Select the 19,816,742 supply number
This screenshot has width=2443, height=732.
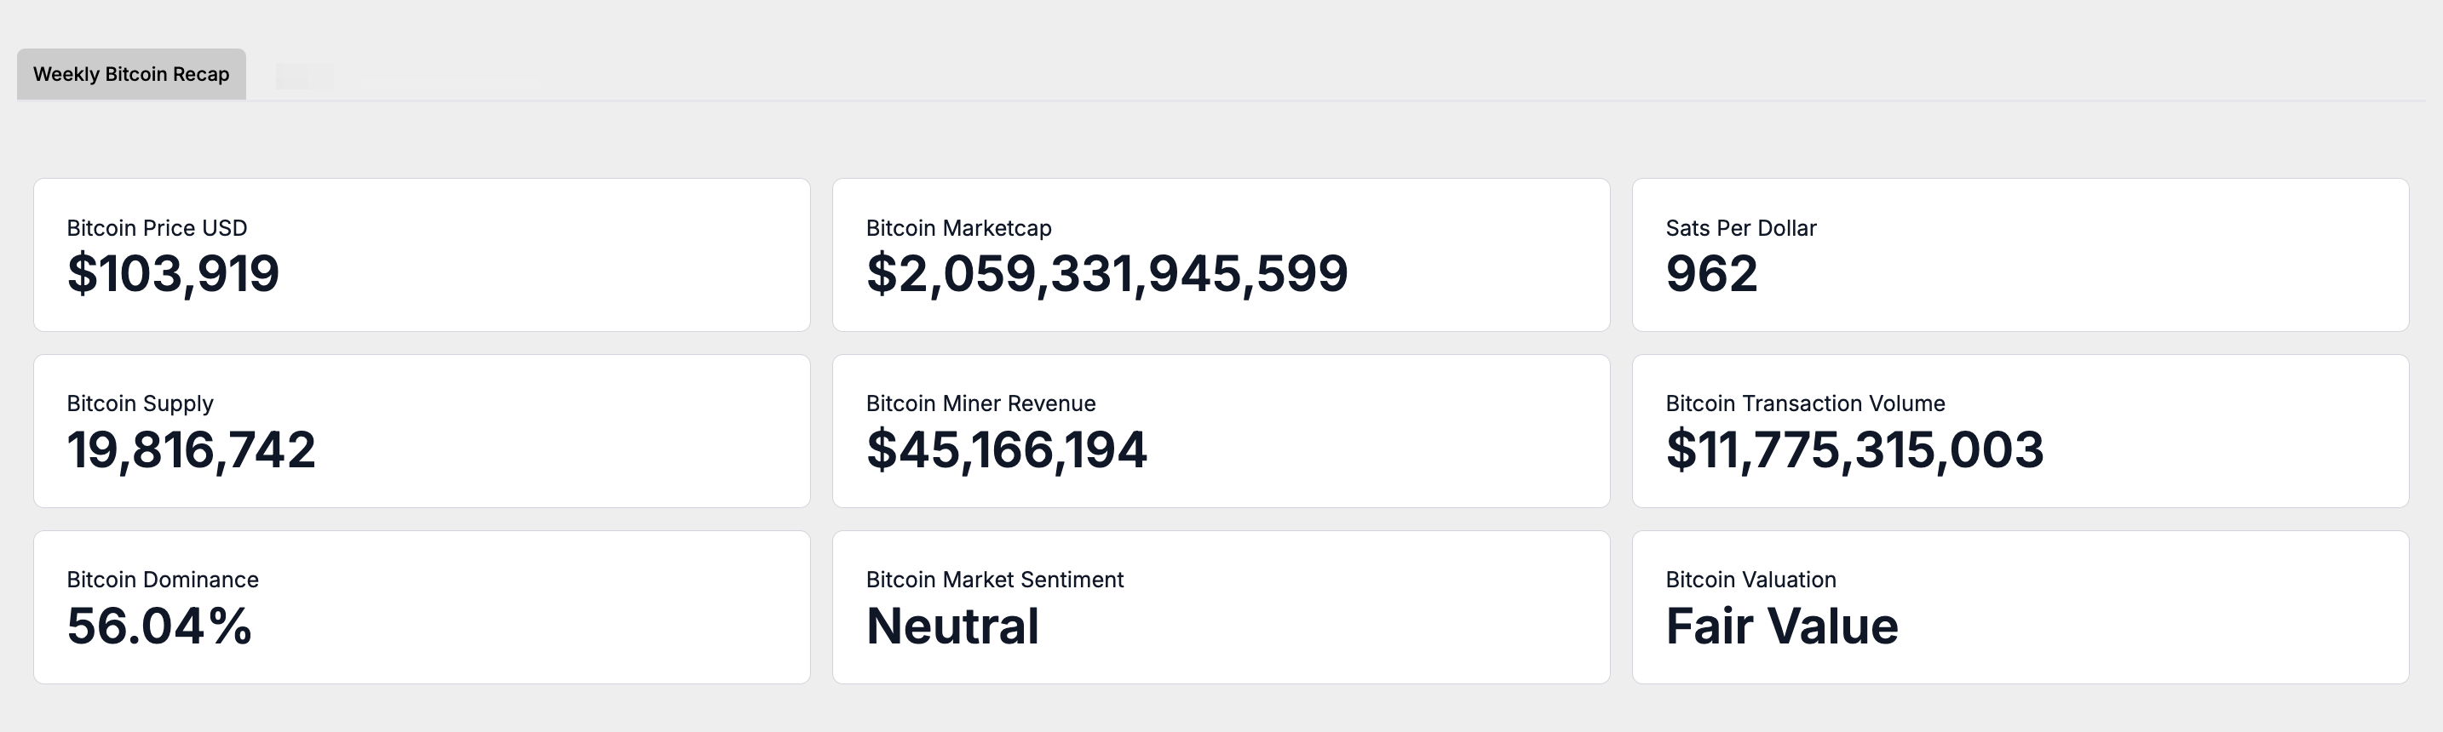pos(191,449)
